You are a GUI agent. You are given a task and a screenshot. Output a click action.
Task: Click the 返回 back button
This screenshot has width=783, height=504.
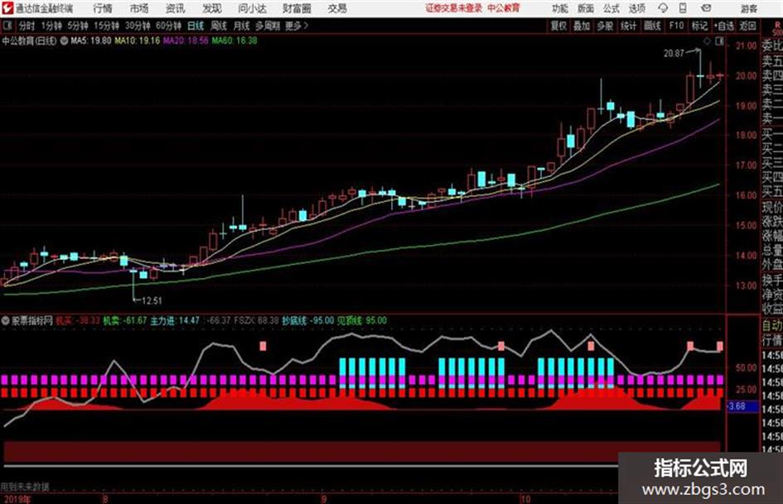(747, 26)
